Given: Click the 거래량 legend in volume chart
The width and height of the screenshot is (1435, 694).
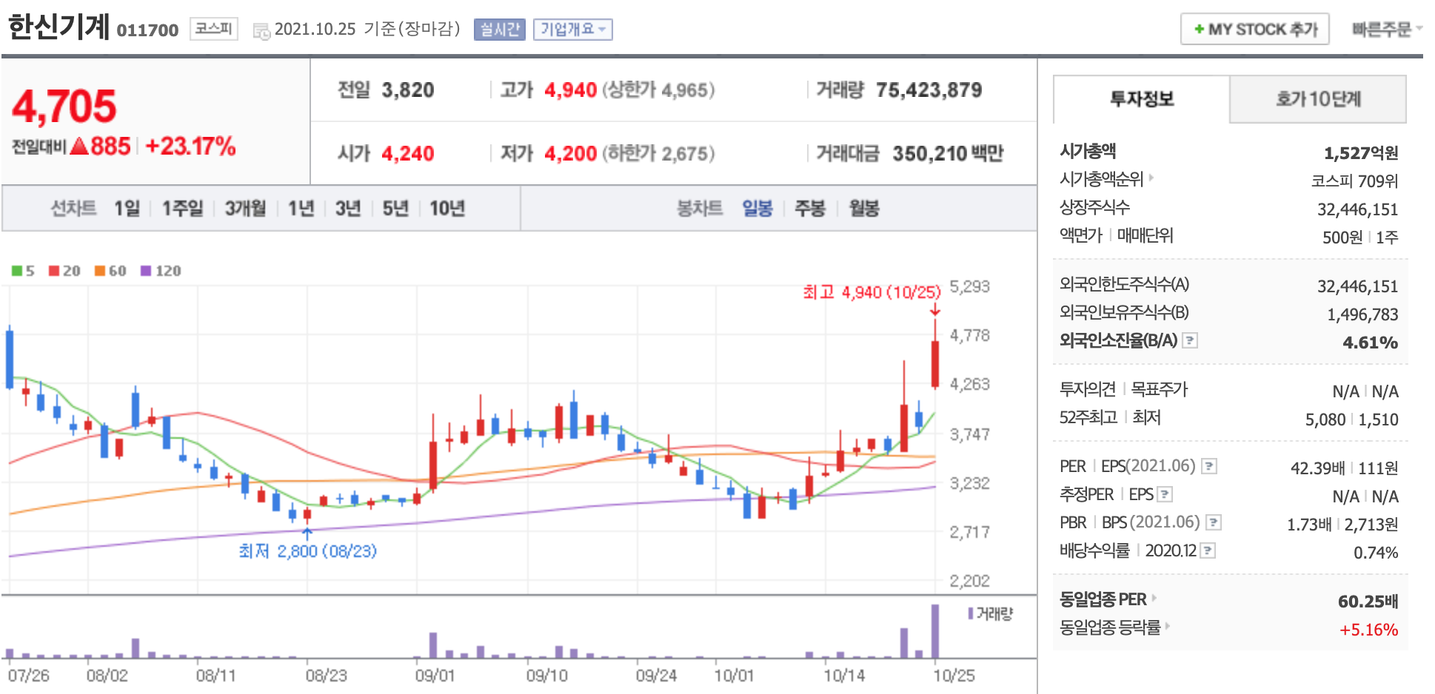Looking at the screenshot, I should click(991, 613).
